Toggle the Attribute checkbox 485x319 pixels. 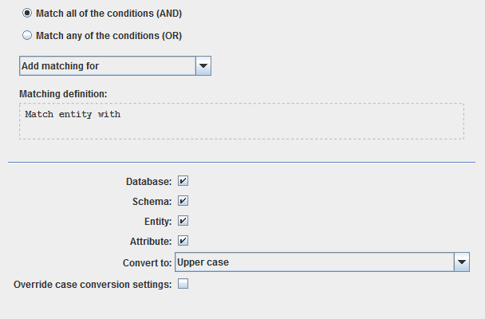pos(183,240)
